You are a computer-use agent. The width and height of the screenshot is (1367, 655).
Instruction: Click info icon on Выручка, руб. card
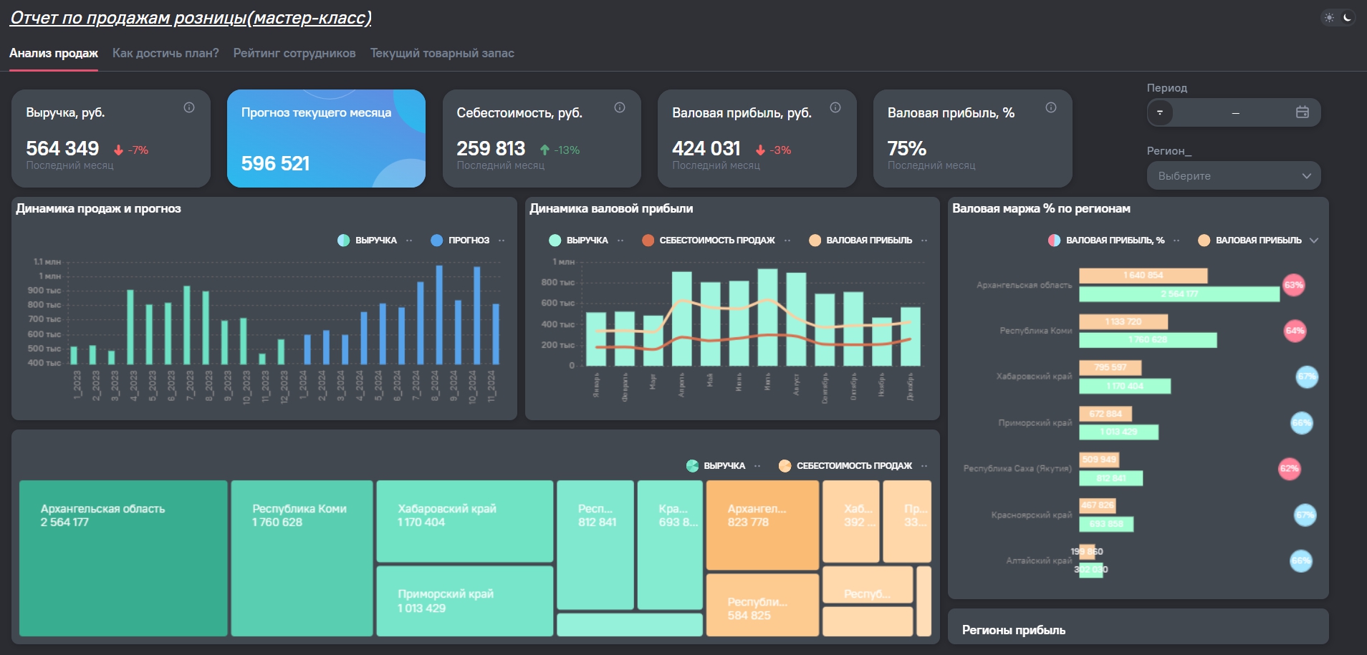[189, 107]
